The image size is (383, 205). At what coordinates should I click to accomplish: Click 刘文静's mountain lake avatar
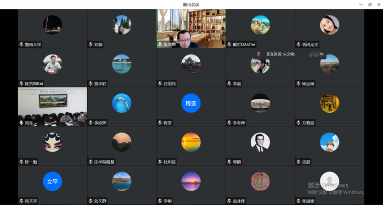122,181
